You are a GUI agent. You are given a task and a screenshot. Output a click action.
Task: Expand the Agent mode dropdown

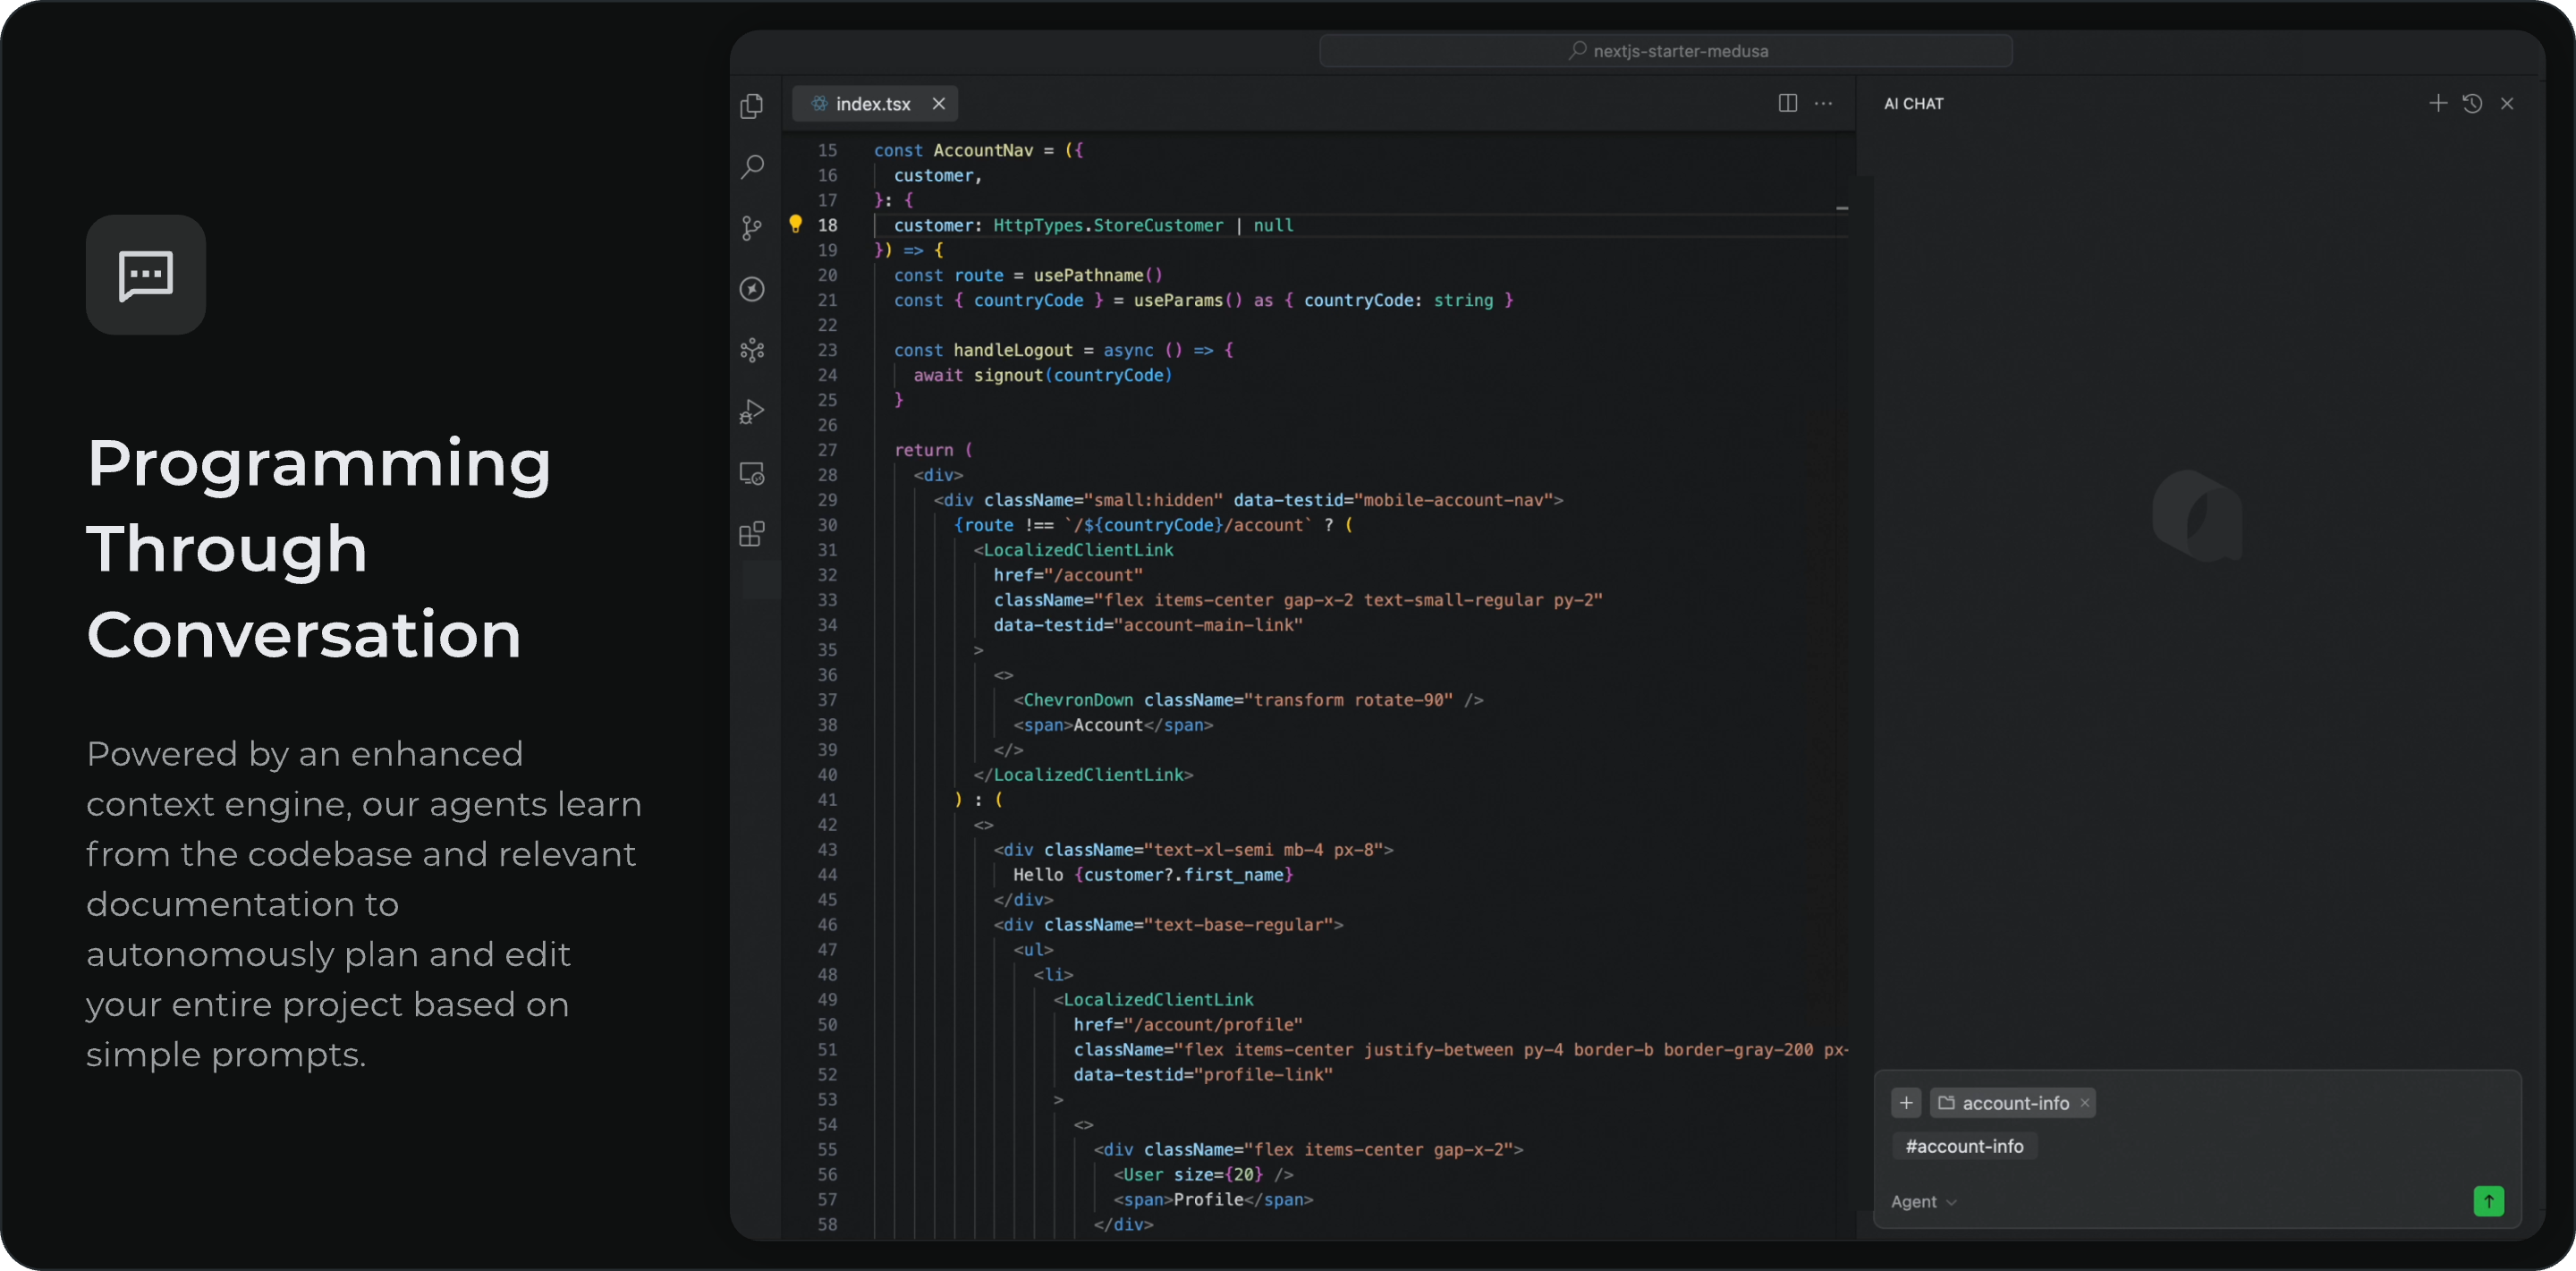click(1922, 1201)
